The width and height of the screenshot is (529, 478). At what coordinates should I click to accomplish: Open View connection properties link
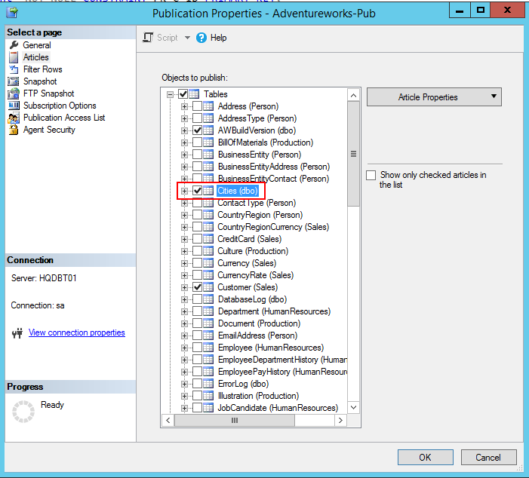click(76, 332)
